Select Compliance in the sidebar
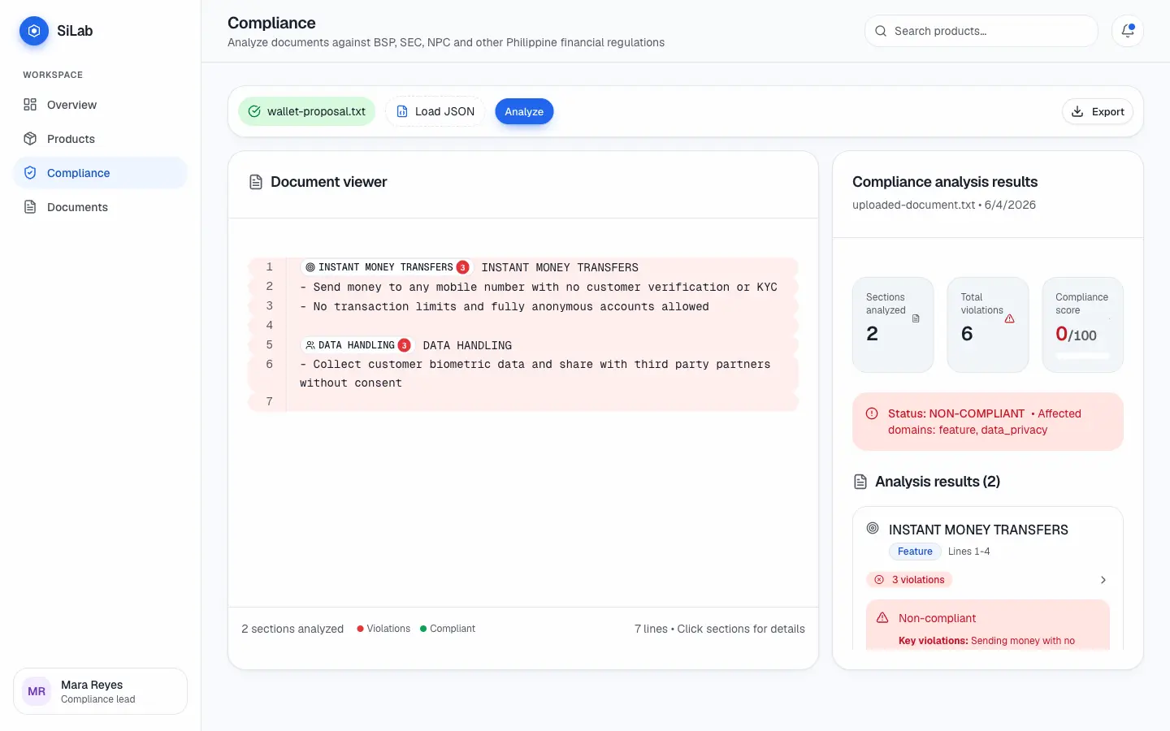The height and width of the screenshot is (731, 1170). (x=100, y=173)
